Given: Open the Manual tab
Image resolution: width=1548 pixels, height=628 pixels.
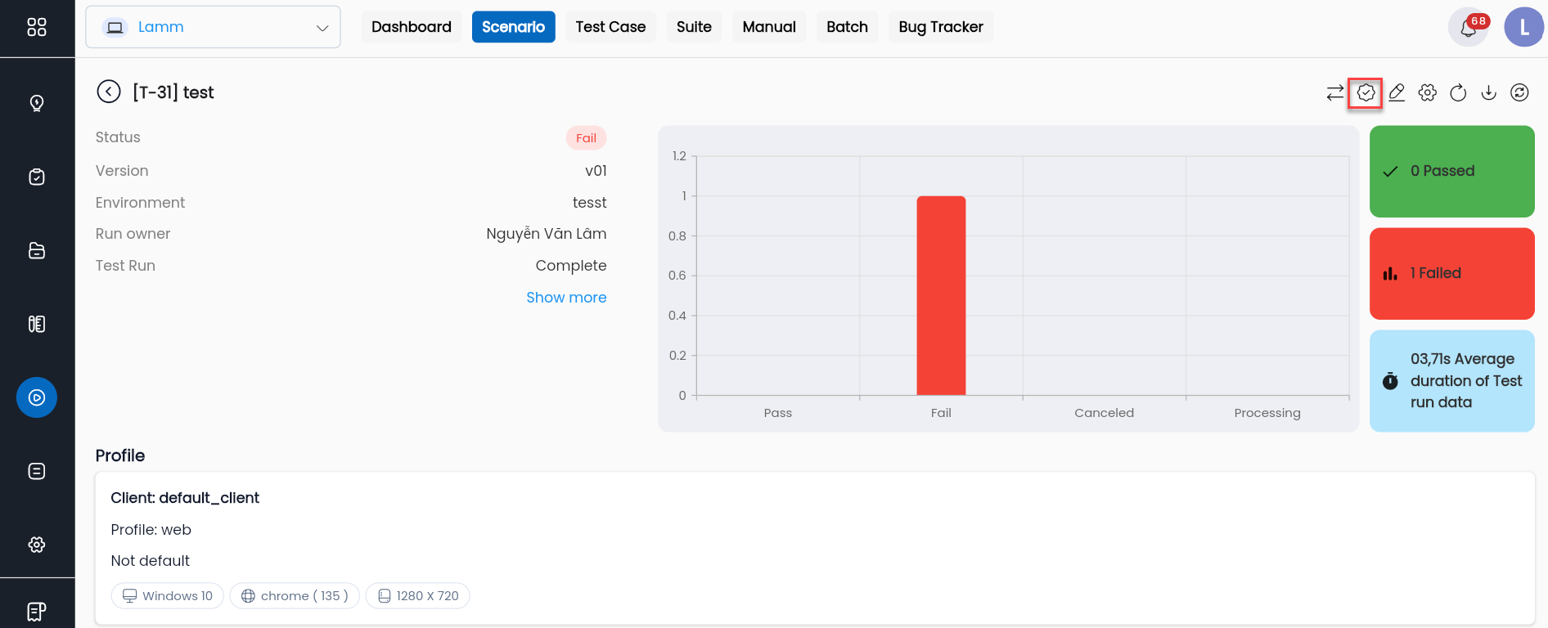Looking at the screenshot, I should click(769, 27).
